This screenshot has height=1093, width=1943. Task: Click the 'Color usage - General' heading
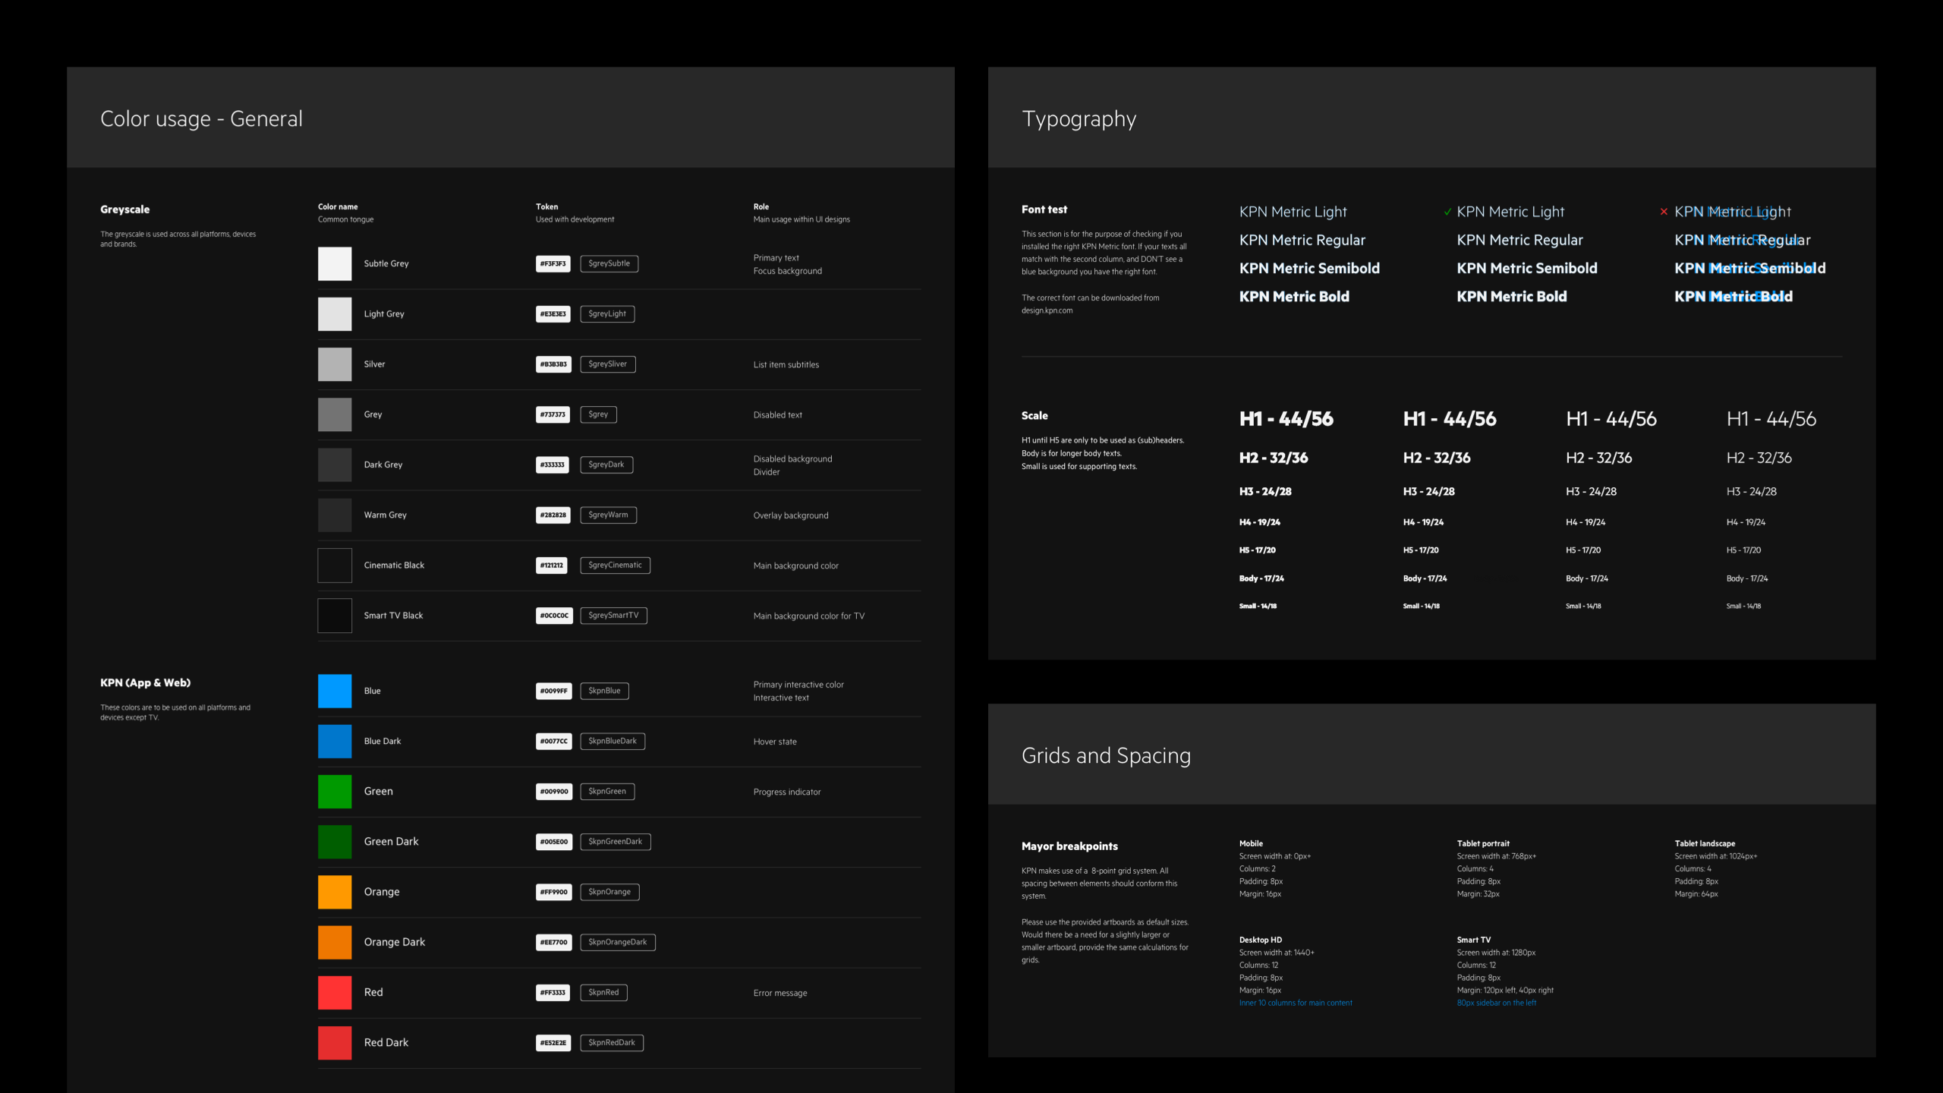(201, 119)
